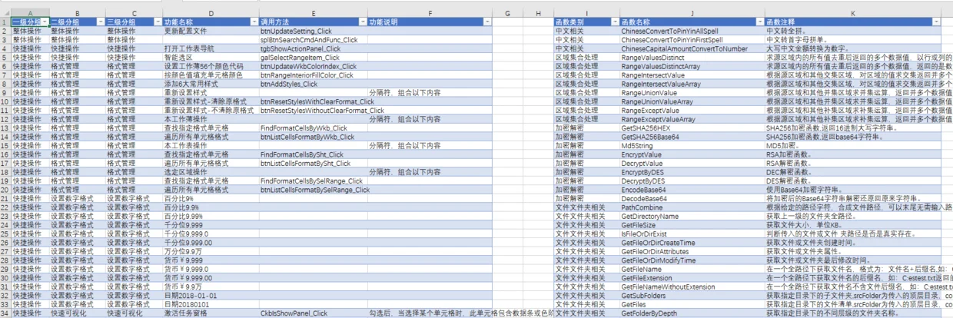This screenshot has height=318, width=953.
Task: Open the 调用方法 filter dropdown
Action: (363, 22)
